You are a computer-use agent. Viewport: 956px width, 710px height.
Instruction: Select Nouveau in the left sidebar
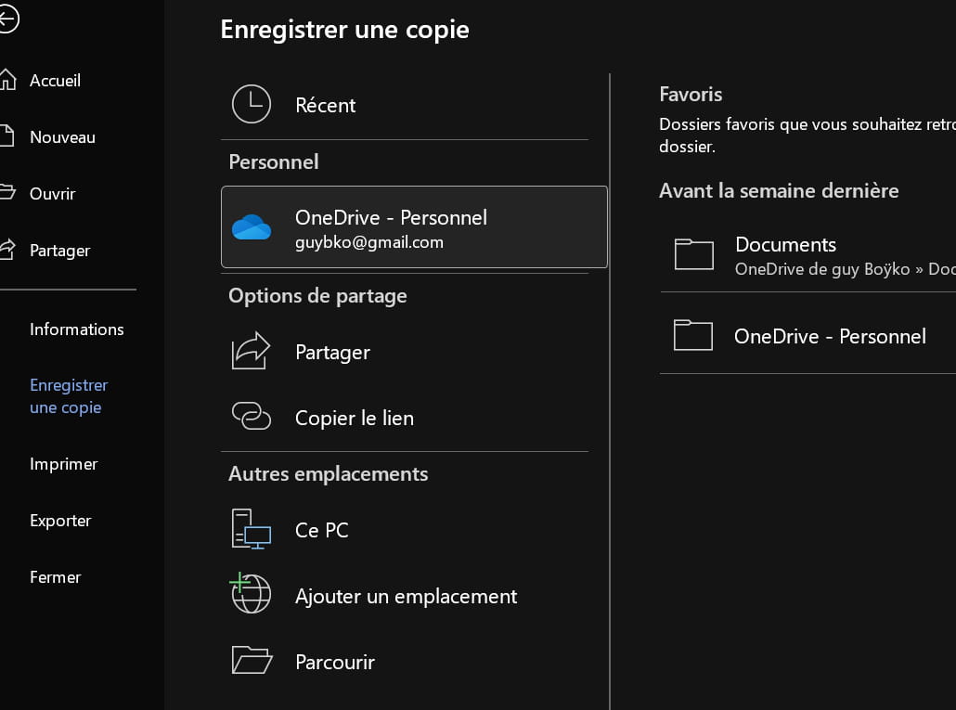[x=62, y=137]
